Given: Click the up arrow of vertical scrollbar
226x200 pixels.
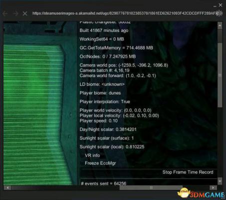Looking at the screenshot, I should click(220, 25).
